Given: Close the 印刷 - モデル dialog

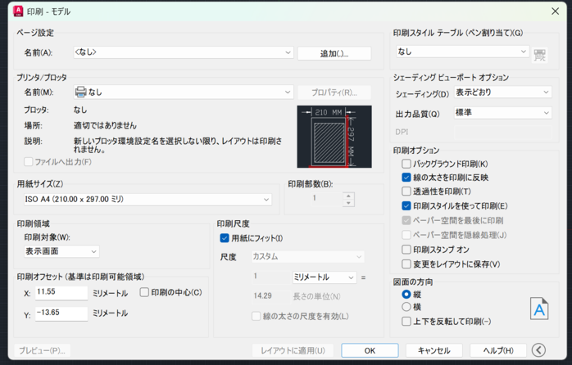Looking at the screenshot, I should [x=555, y=11].
